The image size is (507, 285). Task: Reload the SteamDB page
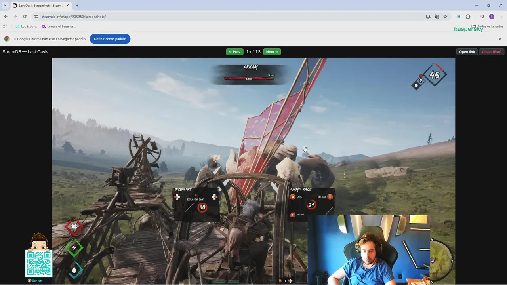coord(25,17)
